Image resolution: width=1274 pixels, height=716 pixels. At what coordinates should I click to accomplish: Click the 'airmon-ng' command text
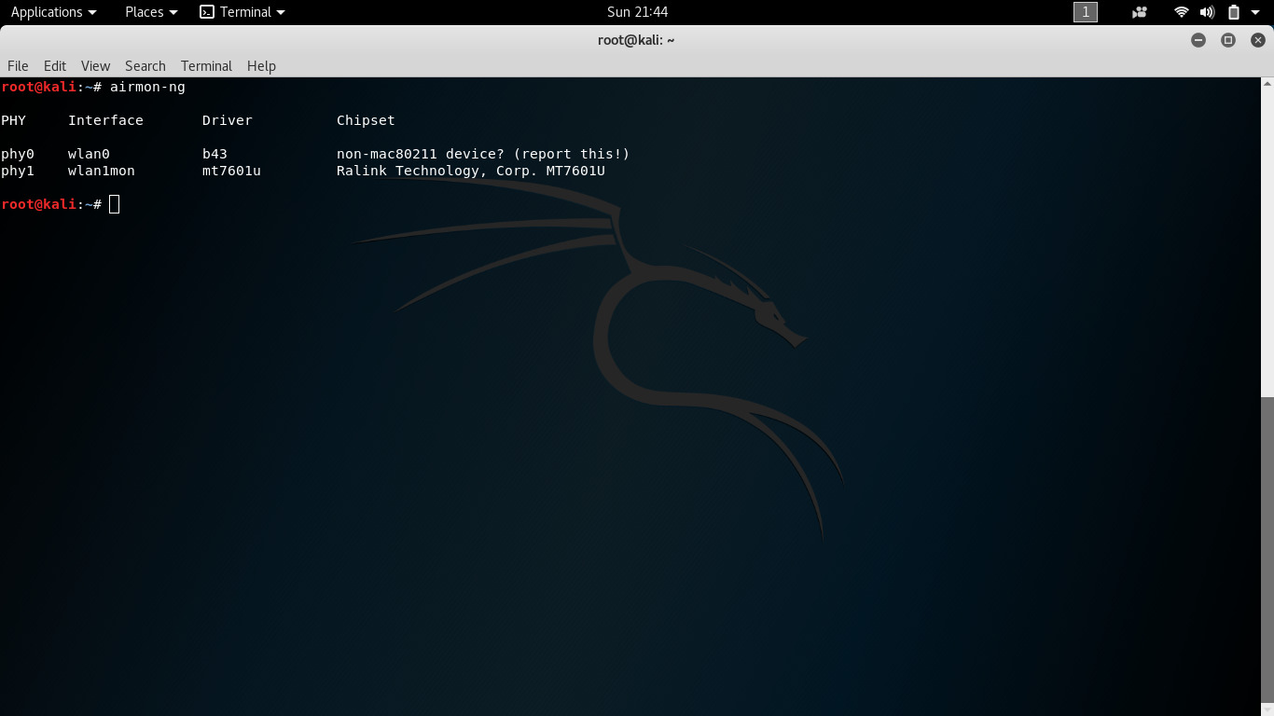(147, 87)
